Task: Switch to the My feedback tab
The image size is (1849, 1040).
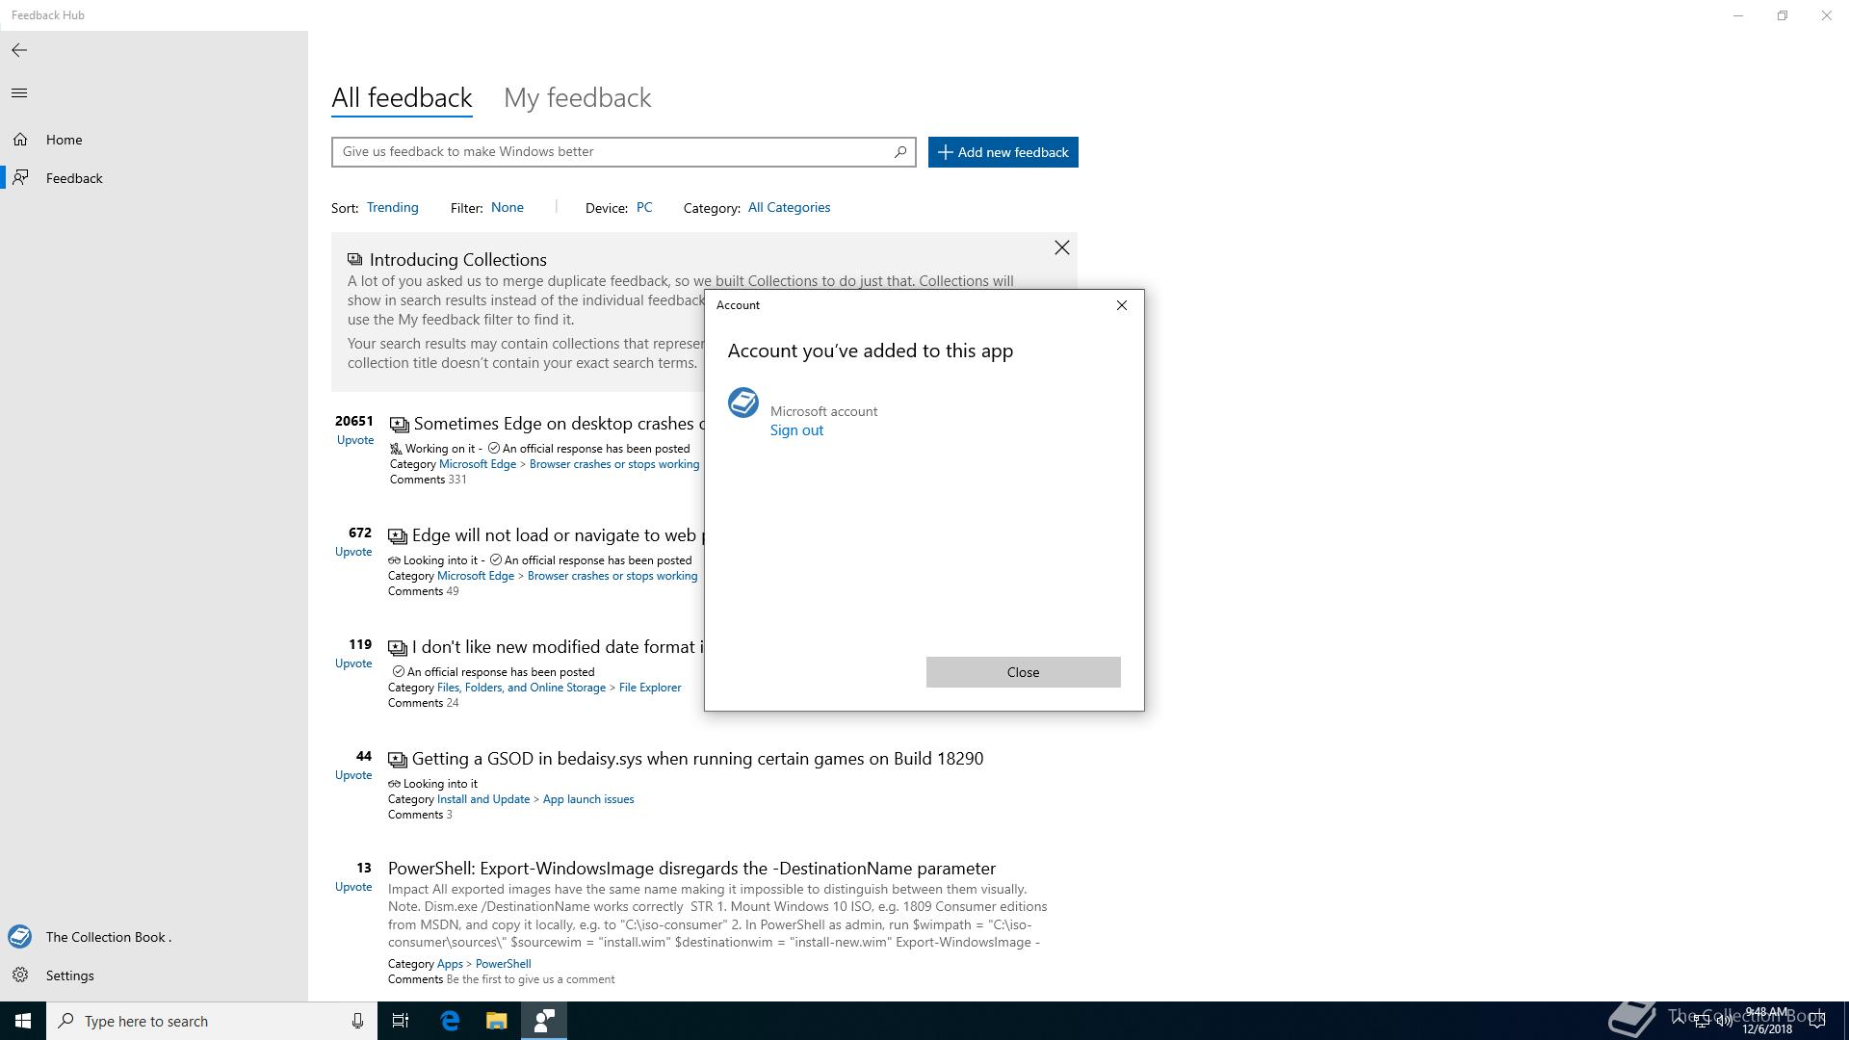Action: coord(578,98)
